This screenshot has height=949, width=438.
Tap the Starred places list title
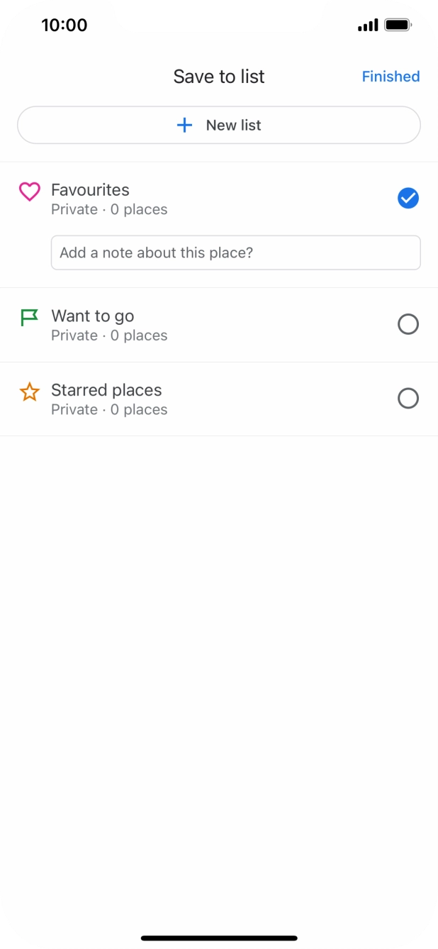coord(106,390)
